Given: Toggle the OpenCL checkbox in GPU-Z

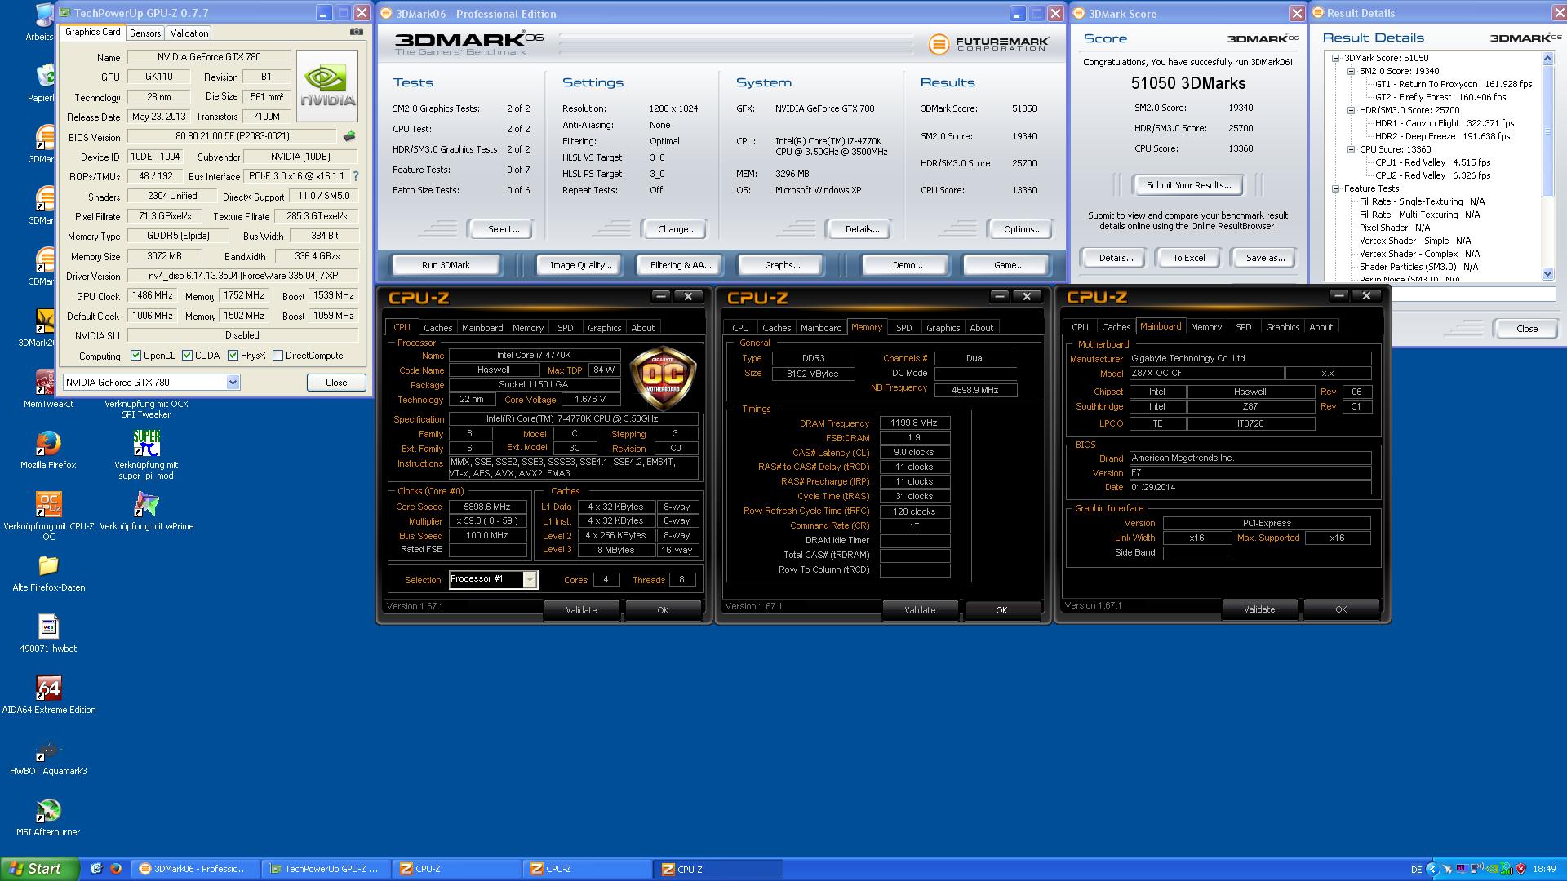Looking at the screenshot, I should (x=136, y=356).
